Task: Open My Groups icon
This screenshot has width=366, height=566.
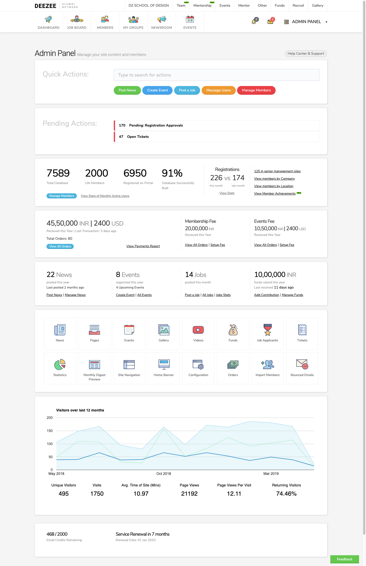Action: (133, 20)
